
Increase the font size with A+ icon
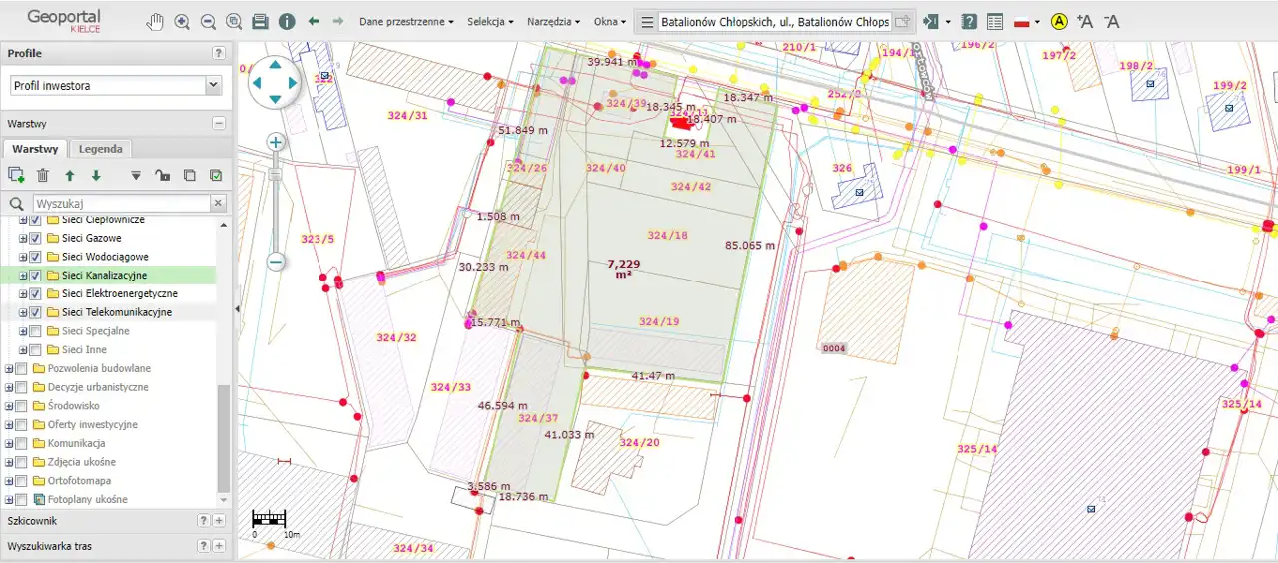pyautogui.click(x=1085, y=21)
